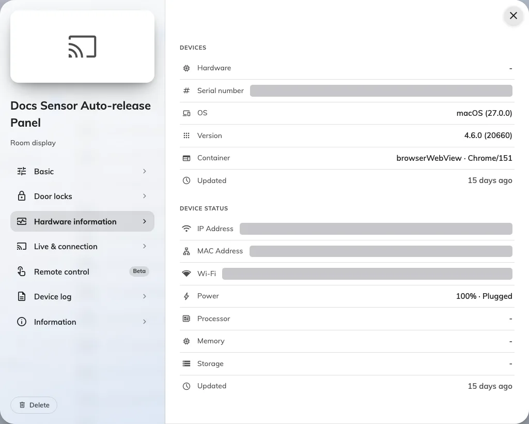Click the macOS (27.0.0) value
The width and height of the screenshot is (529, 424).
(x=484, y=113)
